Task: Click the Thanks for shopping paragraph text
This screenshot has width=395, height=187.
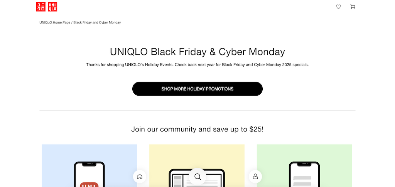Action: point(197,65)
